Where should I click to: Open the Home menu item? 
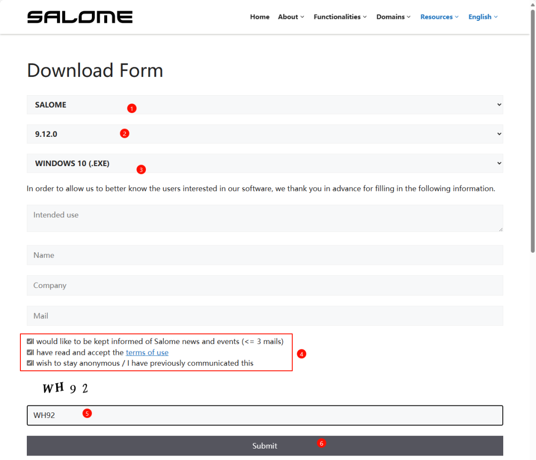pos(260,17)
